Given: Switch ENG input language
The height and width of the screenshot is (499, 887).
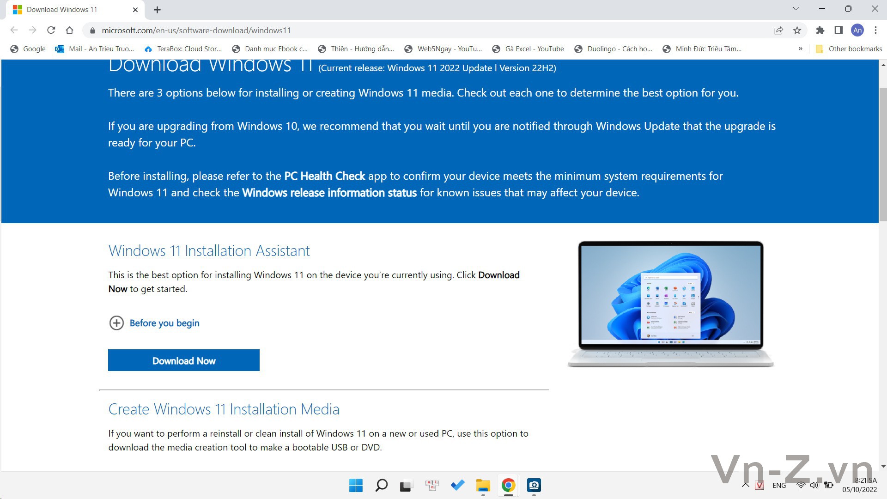Looking at the screenshot, I should click(x=779, y=485).
